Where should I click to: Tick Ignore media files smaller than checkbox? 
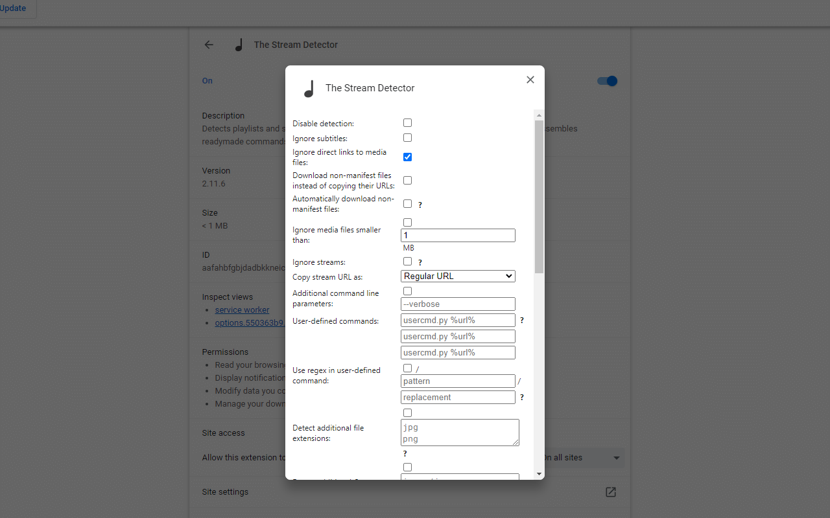click(x=407, y=223)
